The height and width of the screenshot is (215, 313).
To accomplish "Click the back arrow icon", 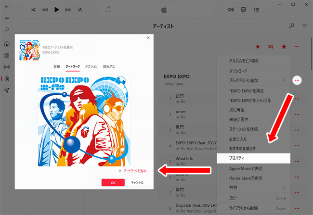I will click(x=7, y=6).
